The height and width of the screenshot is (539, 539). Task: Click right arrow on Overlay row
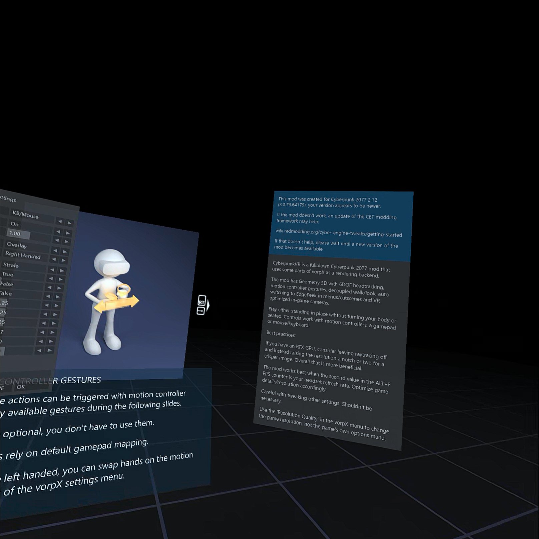click(65, 251)
